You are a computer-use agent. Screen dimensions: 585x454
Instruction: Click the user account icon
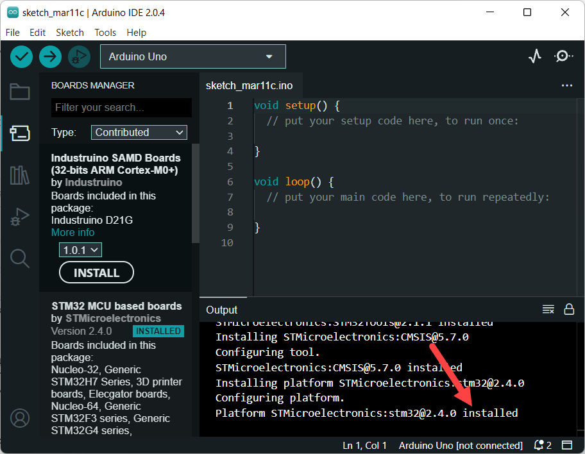[x=20, y=418]
